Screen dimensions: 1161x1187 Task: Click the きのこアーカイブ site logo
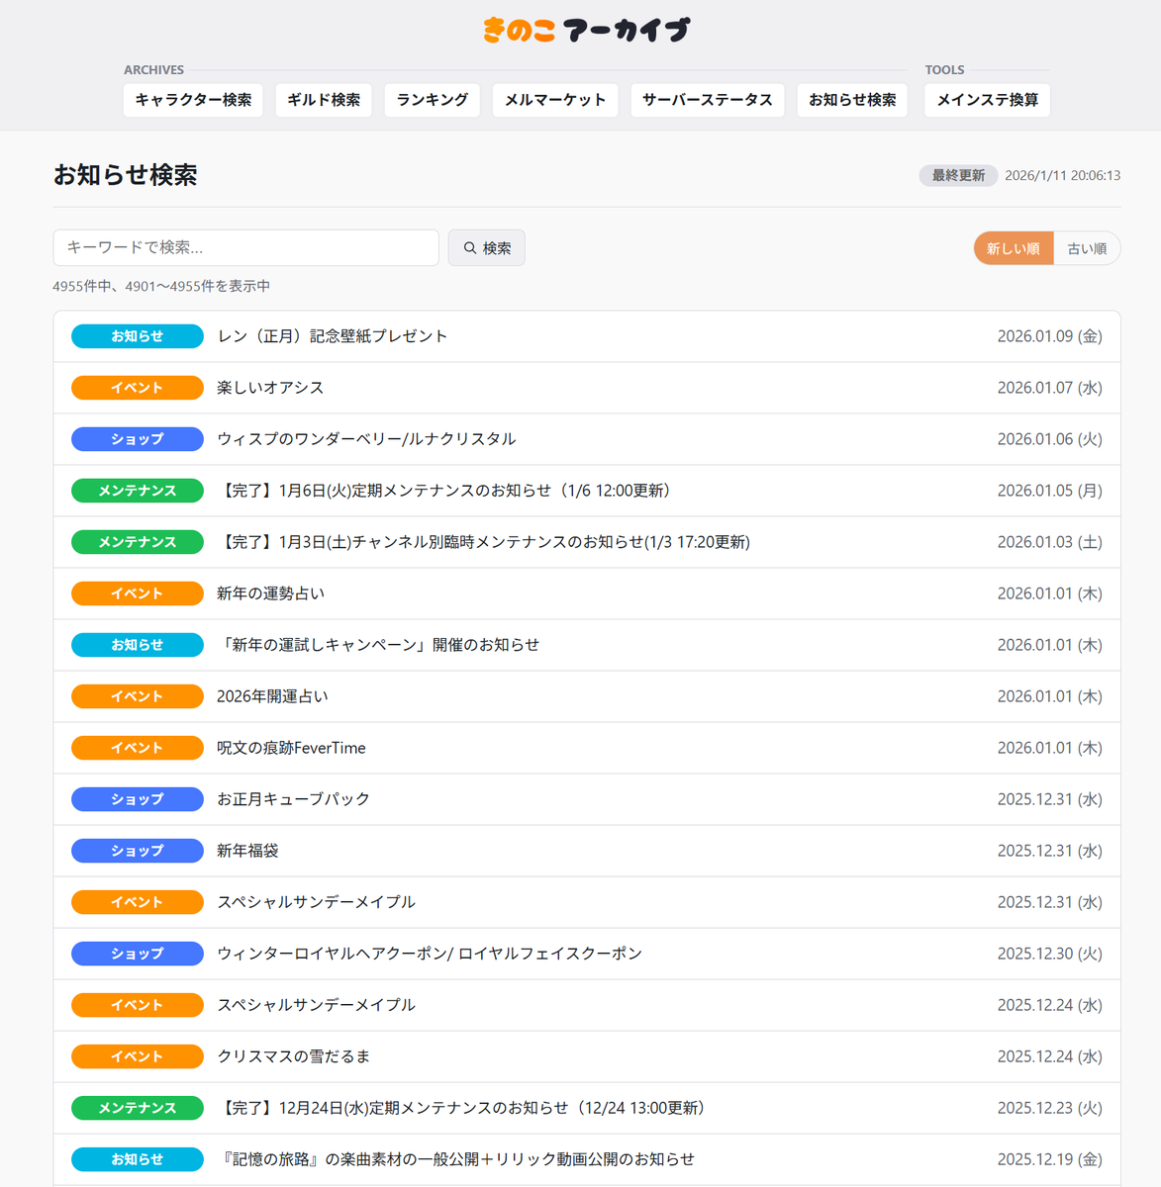(586, 31)
